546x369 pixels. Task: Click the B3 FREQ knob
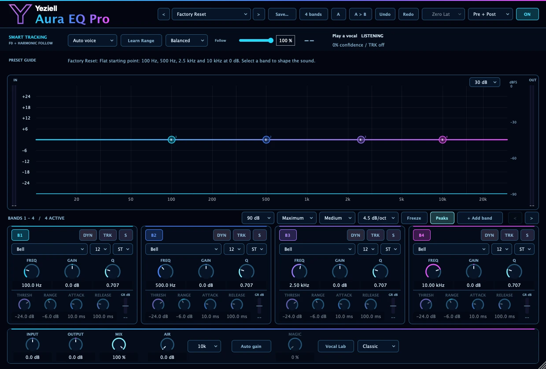click(x=299, y=272)
